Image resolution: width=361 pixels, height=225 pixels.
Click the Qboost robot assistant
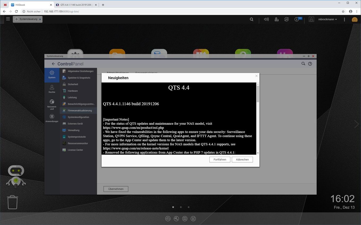click(x=16, y=177)
